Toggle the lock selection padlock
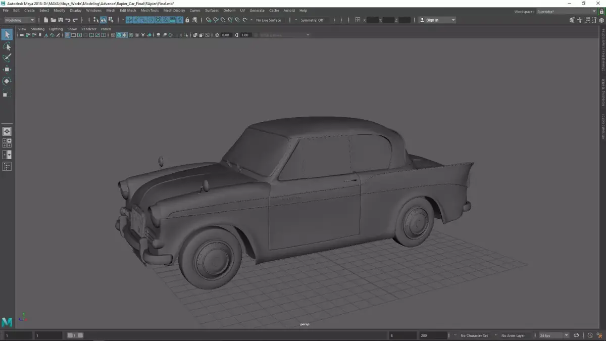Viewport: 606px width, 341px height. (x=187, y=20)
